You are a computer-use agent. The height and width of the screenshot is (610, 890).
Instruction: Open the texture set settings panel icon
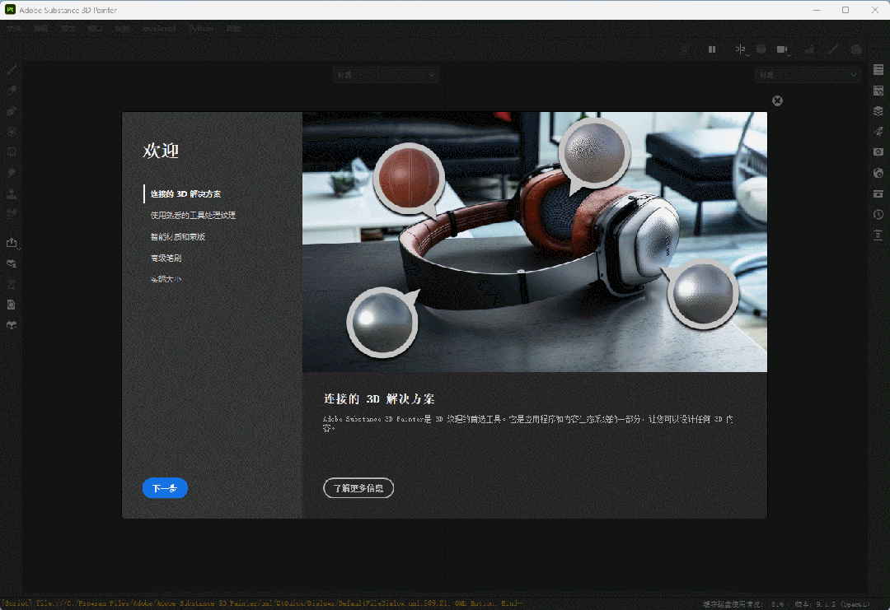tap(878, 91)
